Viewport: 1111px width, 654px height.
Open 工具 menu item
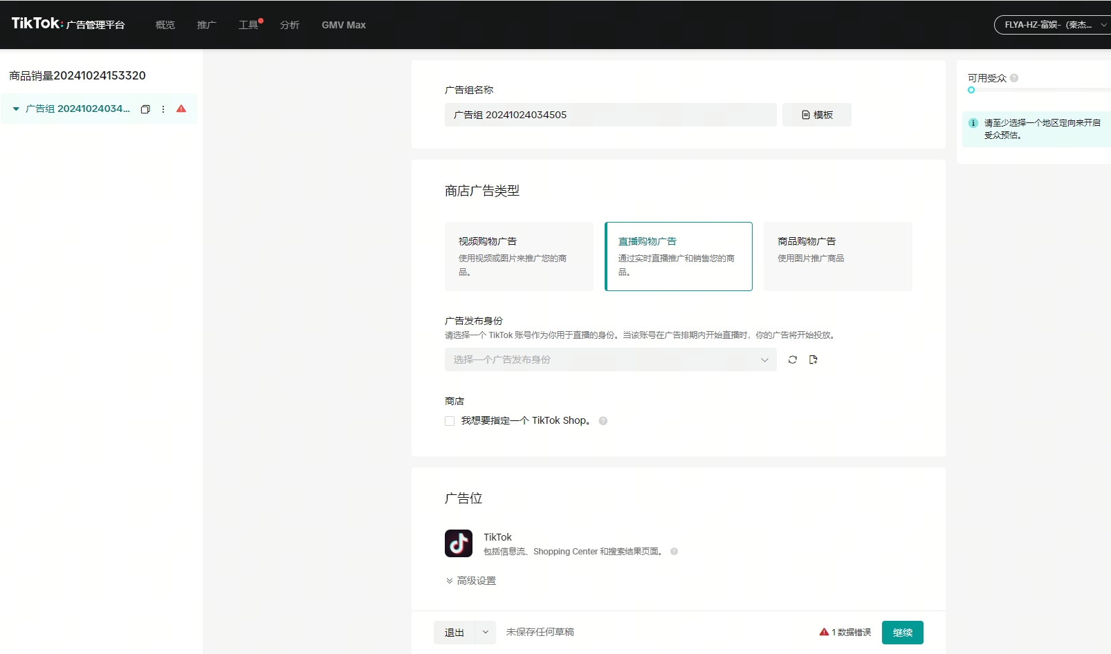pos(248,25)
